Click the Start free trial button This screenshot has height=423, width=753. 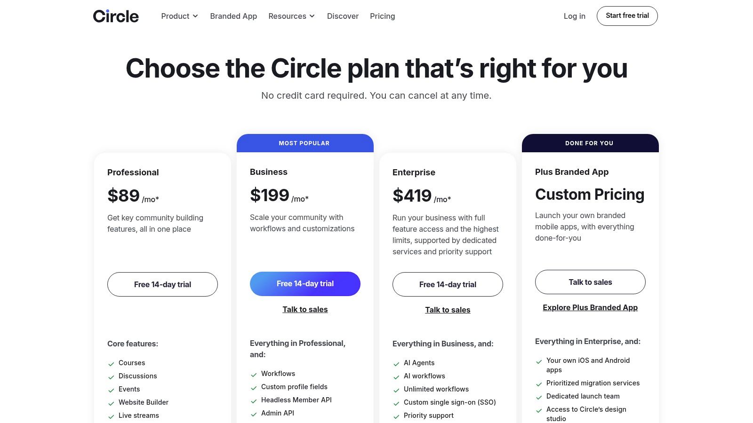pos(627,16)
